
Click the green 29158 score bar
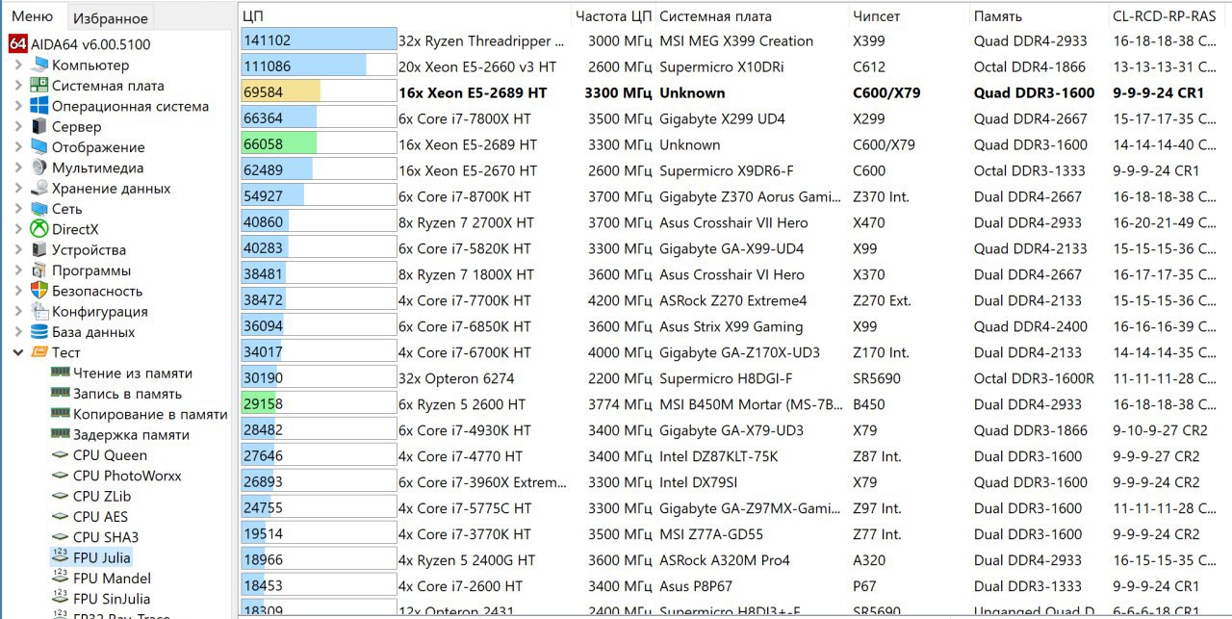(x=257, y=404)
